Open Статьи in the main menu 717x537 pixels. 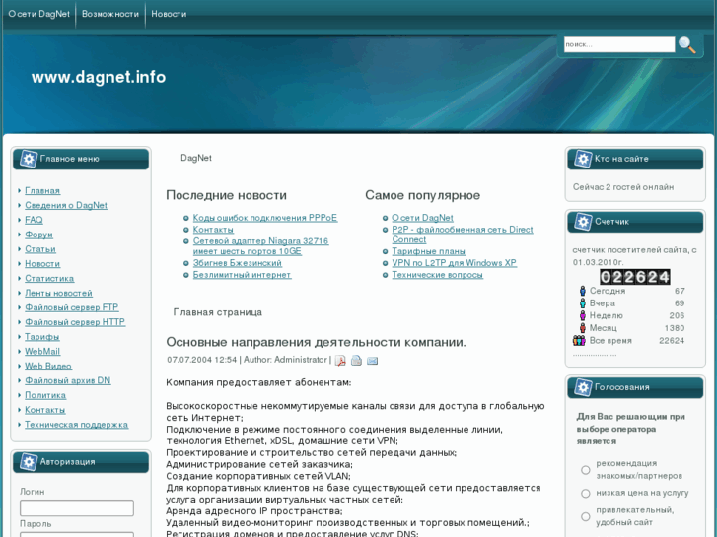[40, 249]
